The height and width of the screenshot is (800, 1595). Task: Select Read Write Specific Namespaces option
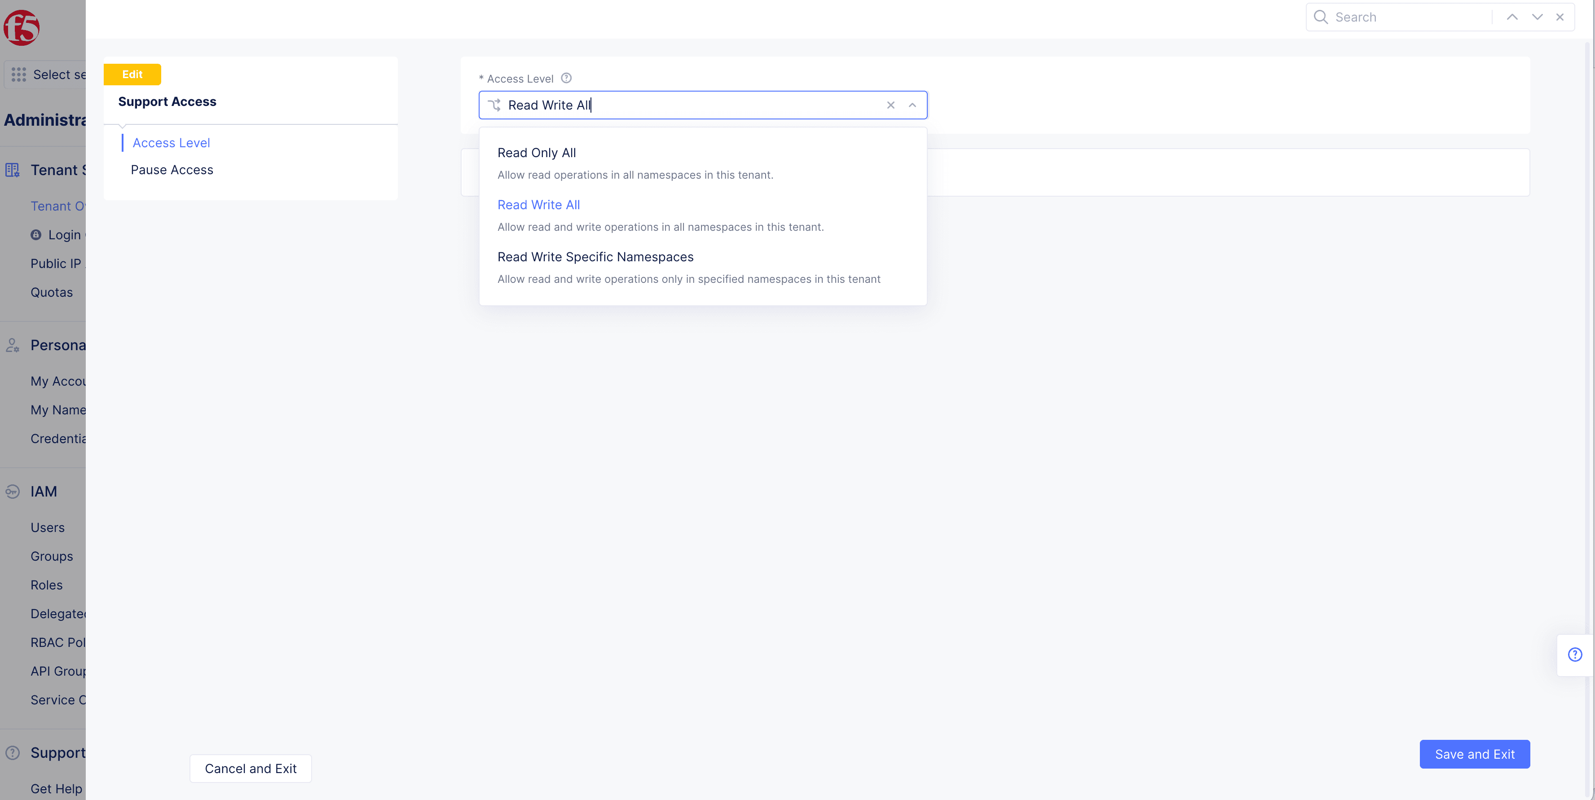[x=595, y=256]
